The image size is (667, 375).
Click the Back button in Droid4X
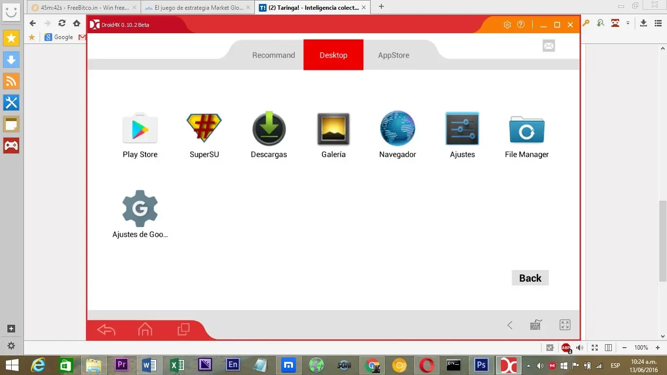[530, 278]
